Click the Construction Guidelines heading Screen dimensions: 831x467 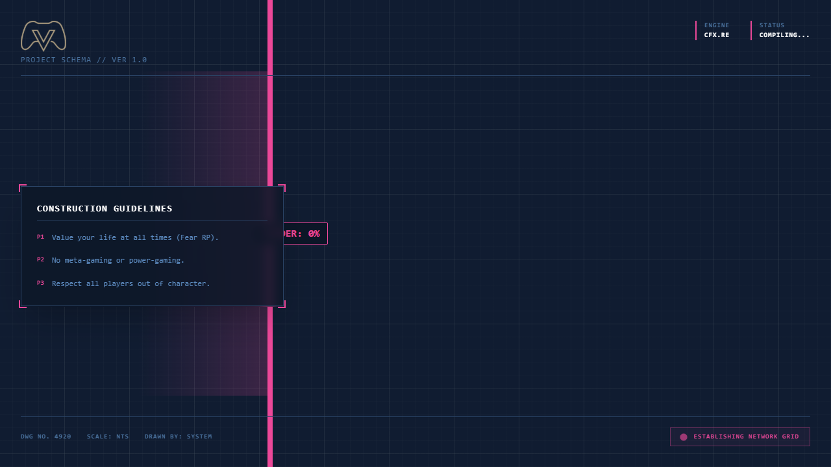click(x=105, y=209)
